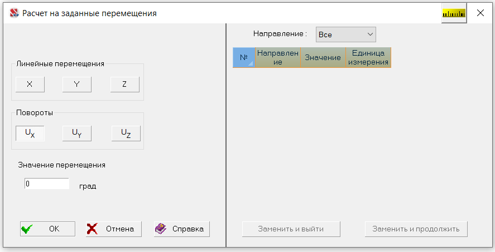Click the Заменить и выйти button
Viewport: 495px width, 252px height.
291,229
